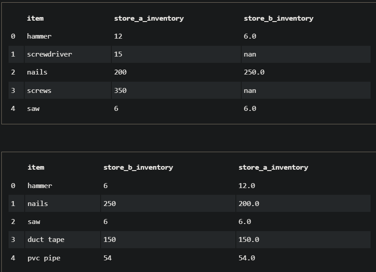Click the cell showing 250.0

(254, 72)
